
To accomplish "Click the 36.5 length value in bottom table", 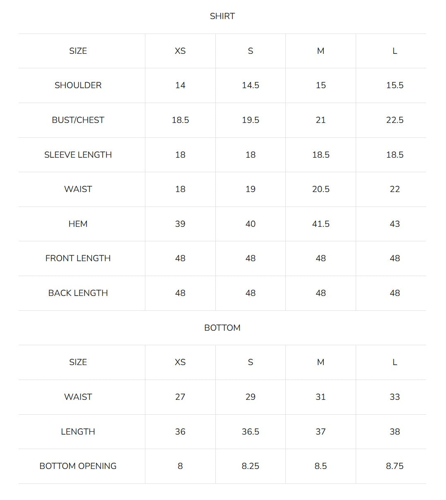I will click(251, 432).
